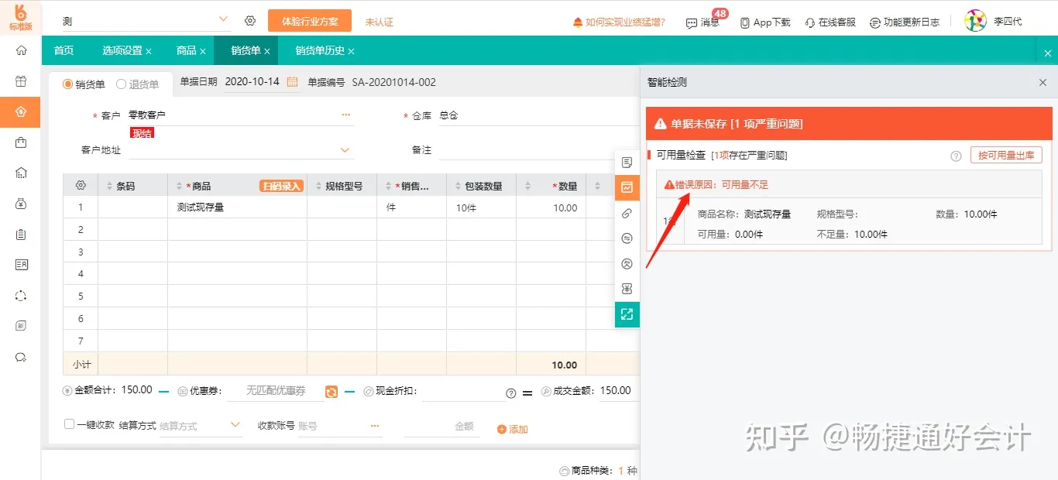The height and width of the screenshot is (480, 1058).
Task: Expand the 客户地址 dropdown
Action: pyautogui.click(x=345, y=150)
